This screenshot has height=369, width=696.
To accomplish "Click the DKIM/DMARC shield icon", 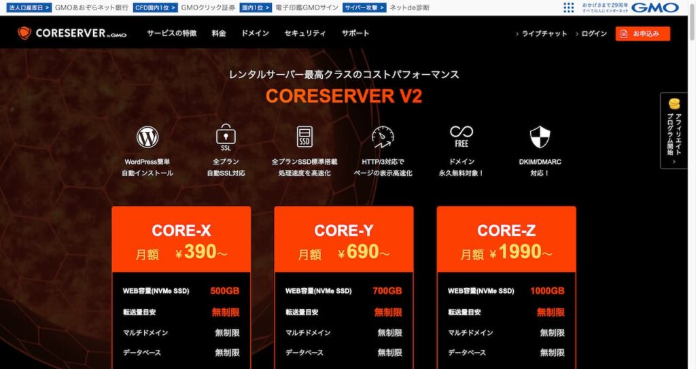I will (x=540, y=137).
